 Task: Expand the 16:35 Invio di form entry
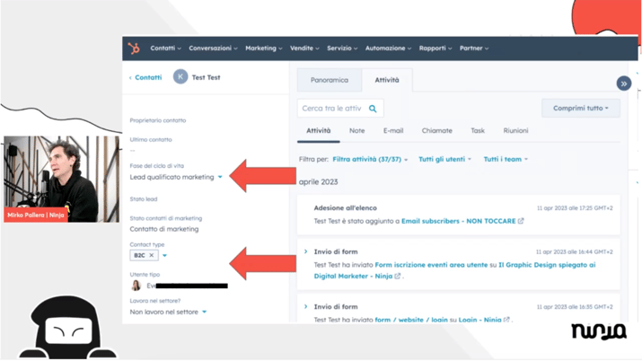click(x=305, y=306)
